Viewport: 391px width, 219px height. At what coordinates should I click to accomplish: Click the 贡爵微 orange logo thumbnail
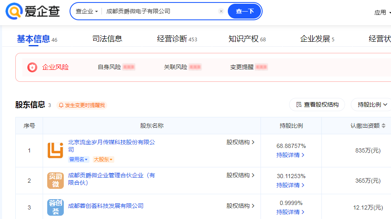(x=56, y=181)
